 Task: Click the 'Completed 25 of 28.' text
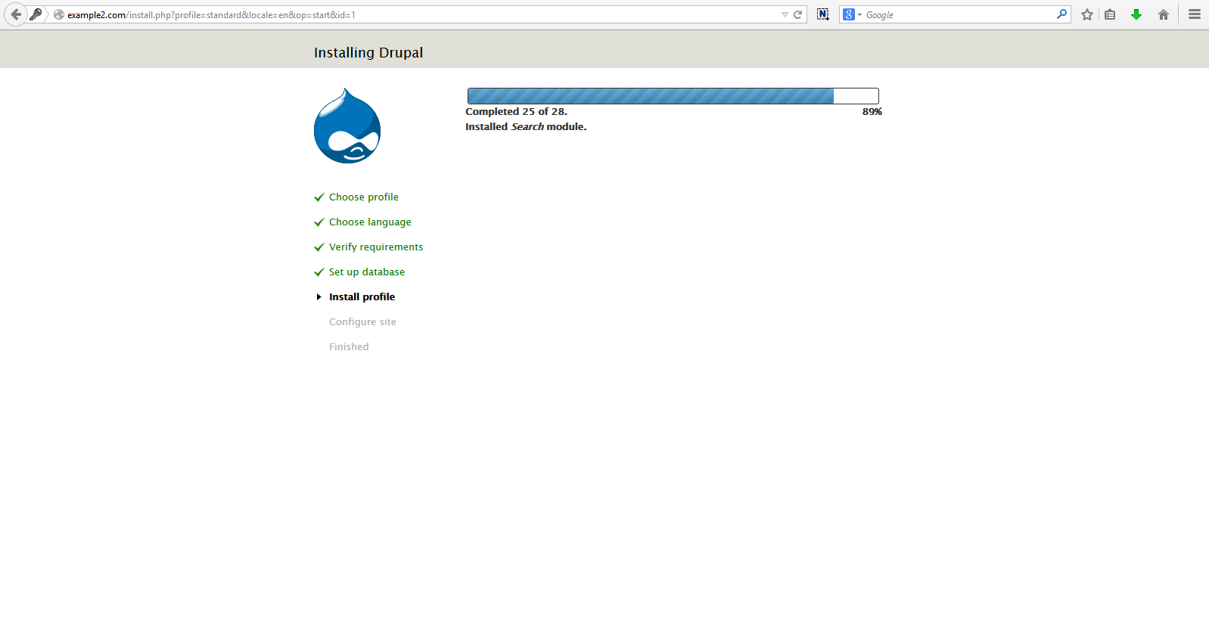516,111
